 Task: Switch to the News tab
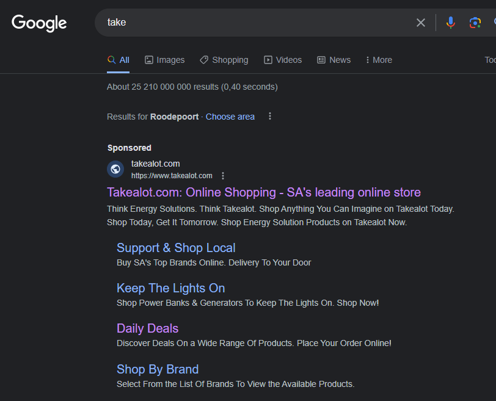point(334,60)
